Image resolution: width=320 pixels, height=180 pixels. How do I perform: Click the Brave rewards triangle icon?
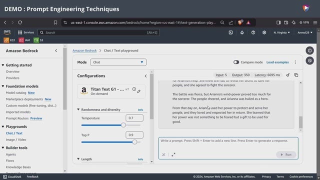point(248,22)
